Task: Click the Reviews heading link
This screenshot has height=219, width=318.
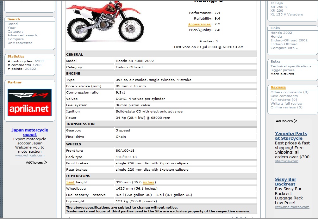Action: 278,87
